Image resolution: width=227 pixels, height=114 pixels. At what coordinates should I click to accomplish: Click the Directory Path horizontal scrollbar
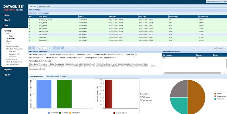pos(192,73)
